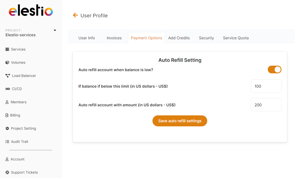Image resolution: width=295 pixels, height=178 pixels.
Task: Click the Audit Trail list icon
Action: point(7,142)
